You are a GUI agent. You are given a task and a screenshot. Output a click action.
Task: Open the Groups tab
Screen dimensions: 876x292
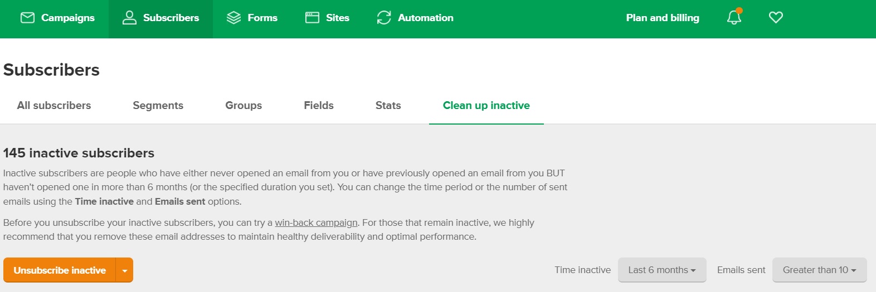pos(244,106)
